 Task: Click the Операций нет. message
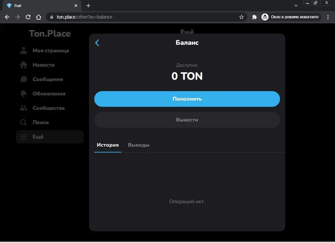point(187,202)
